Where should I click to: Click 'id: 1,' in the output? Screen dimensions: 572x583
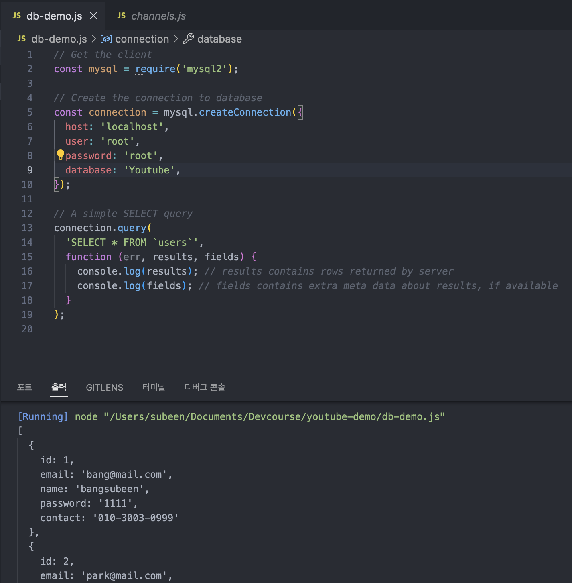coord(57,460)
